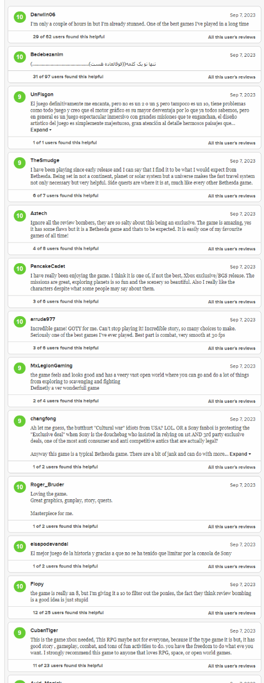This screenshot has width=264, height=683.
Task: Click Aztech's Sep 7, 2023 review date
Action: click(x=242, y=214)
